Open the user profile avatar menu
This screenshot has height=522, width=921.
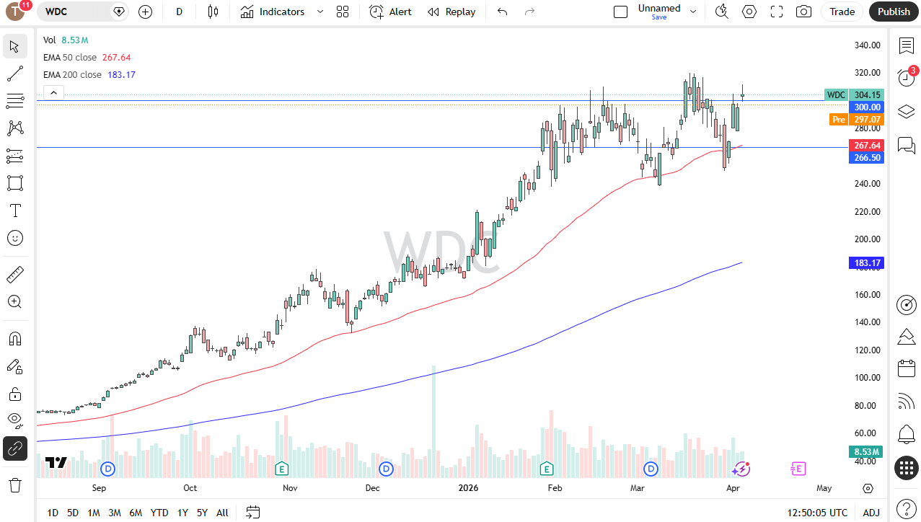point(16,12)
